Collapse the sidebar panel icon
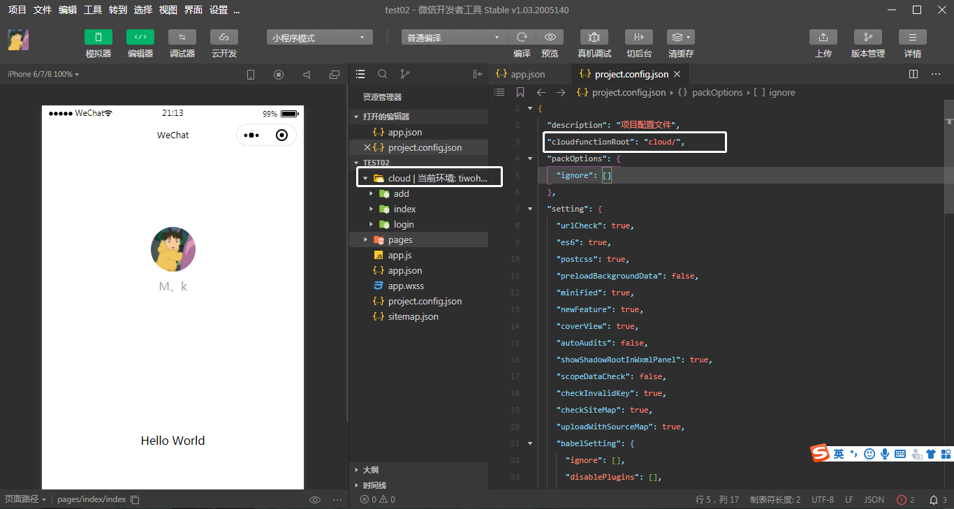Screen dimensions: 954x509 478,74
